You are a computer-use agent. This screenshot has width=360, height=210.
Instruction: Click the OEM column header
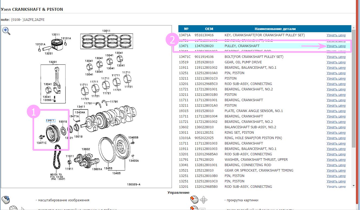(x=209, y=29)
